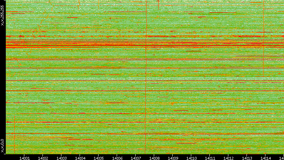Select the 14:13 time axis label
This screenshot has height=160, width=284.
click(x=247, y=158)
